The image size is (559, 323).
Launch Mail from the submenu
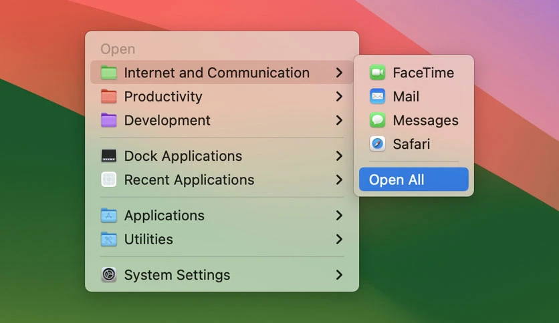(x=413, y=96)
